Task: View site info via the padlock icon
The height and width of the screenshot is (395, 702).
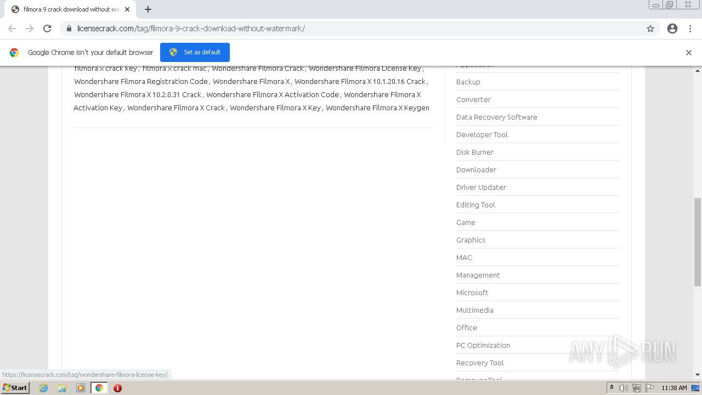Action: point(69,29)
